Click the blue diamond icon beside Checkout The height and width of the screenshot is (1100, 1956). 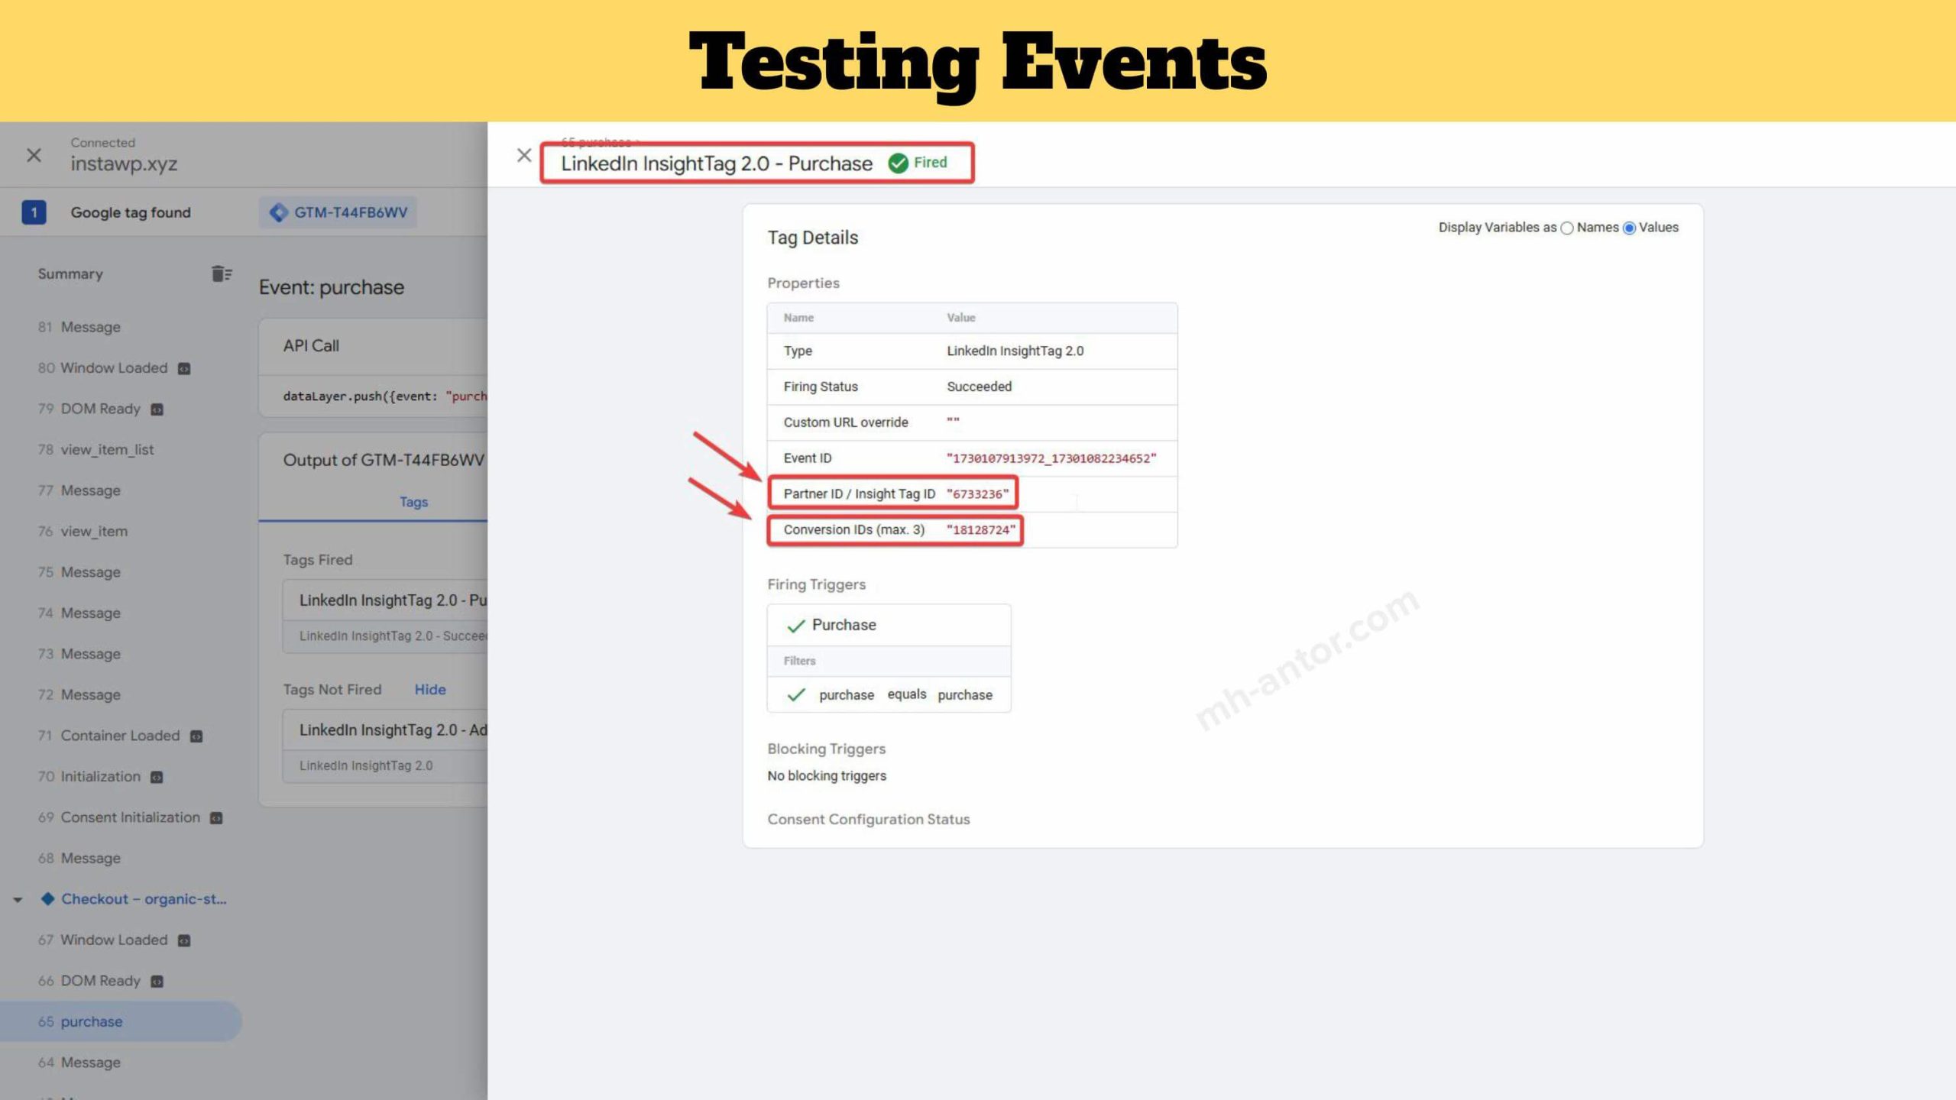[47, 899]
